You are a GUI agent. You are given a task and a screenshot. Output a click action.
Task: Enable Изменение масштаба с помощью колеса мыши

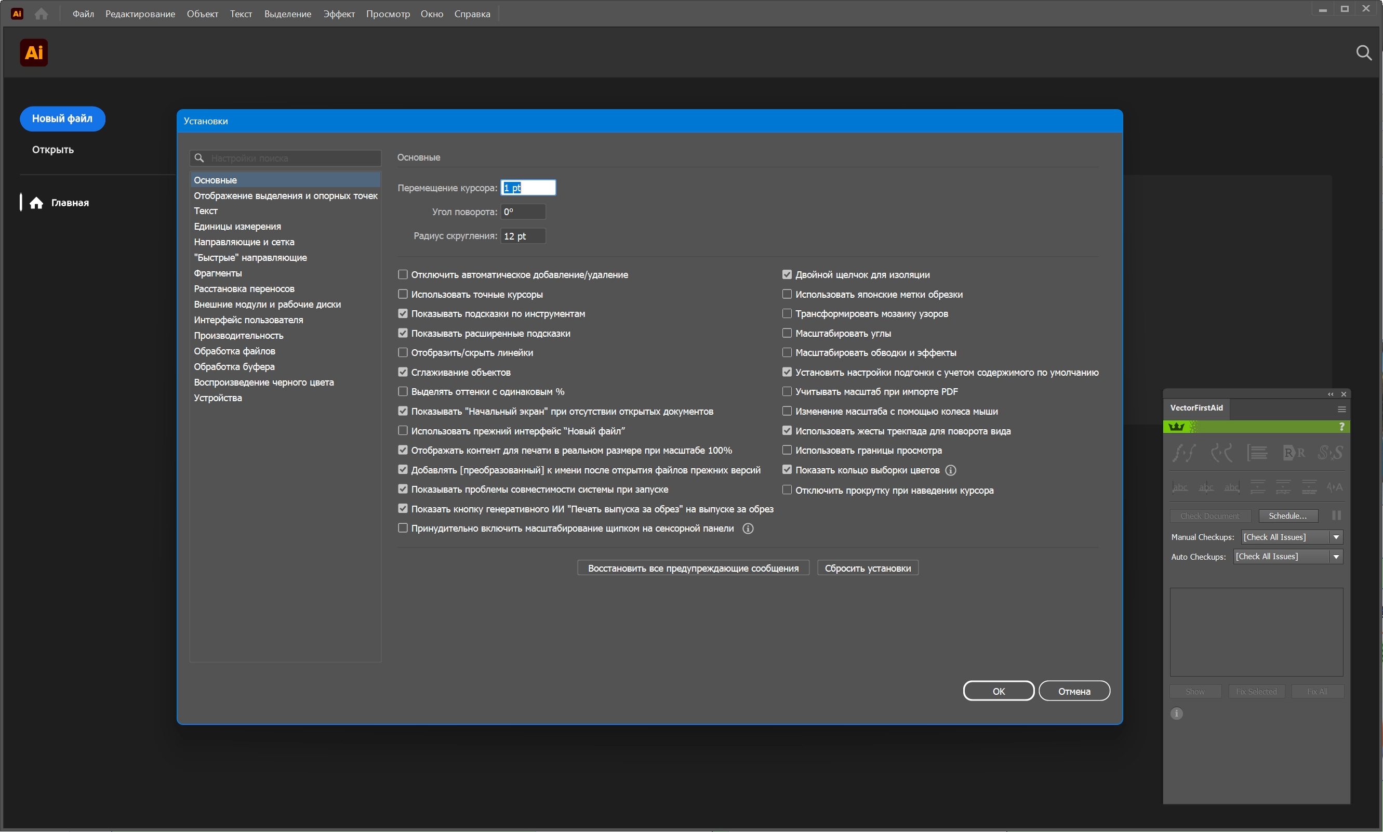(787, 411)
